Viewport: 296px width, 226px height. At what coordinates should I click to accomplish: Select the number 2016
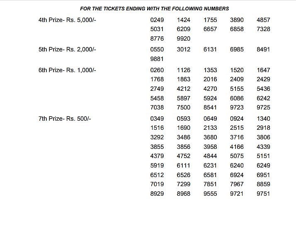[x=210, y=79]
